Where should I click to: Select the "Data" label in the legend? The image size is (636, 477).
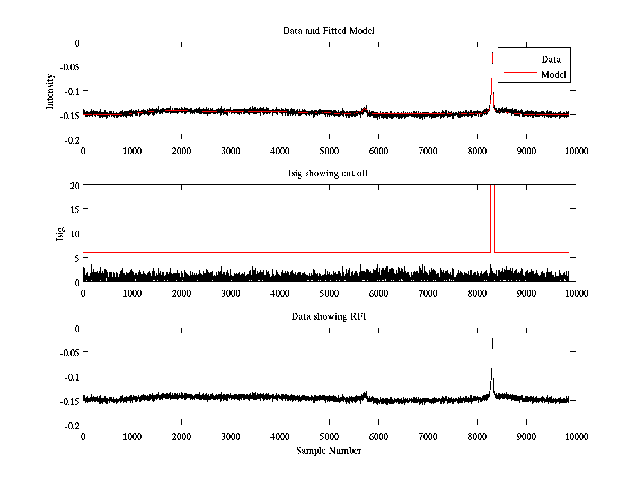point(551,59)
